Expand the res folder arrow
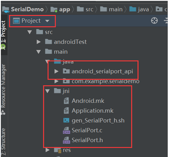 [47, 150]
